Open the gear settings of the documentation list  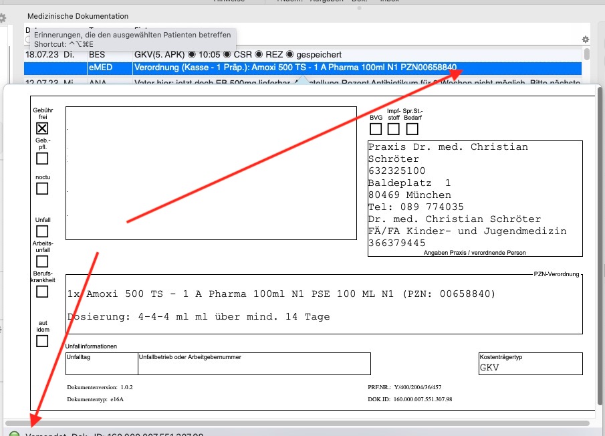pos(586,39)
